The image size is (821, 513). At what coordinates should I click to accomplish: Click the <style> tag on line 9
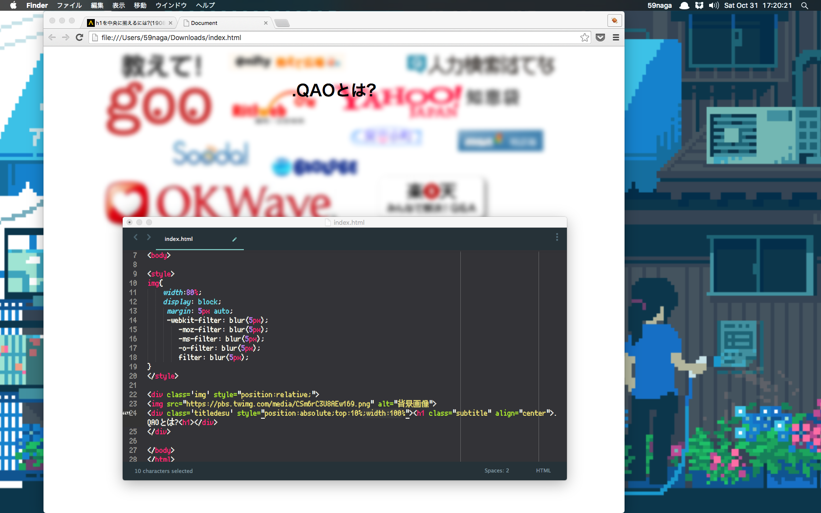point(161,274)
